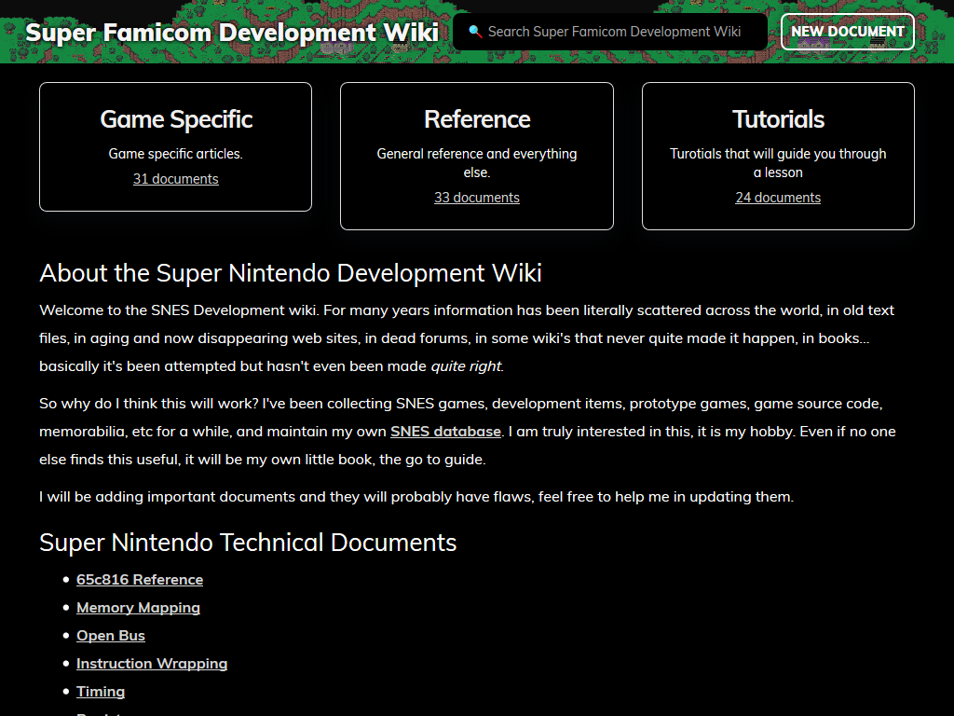Click 'Turotials that will guide you' description
This screenshot has height=716, width=954.
pos(778,163)
